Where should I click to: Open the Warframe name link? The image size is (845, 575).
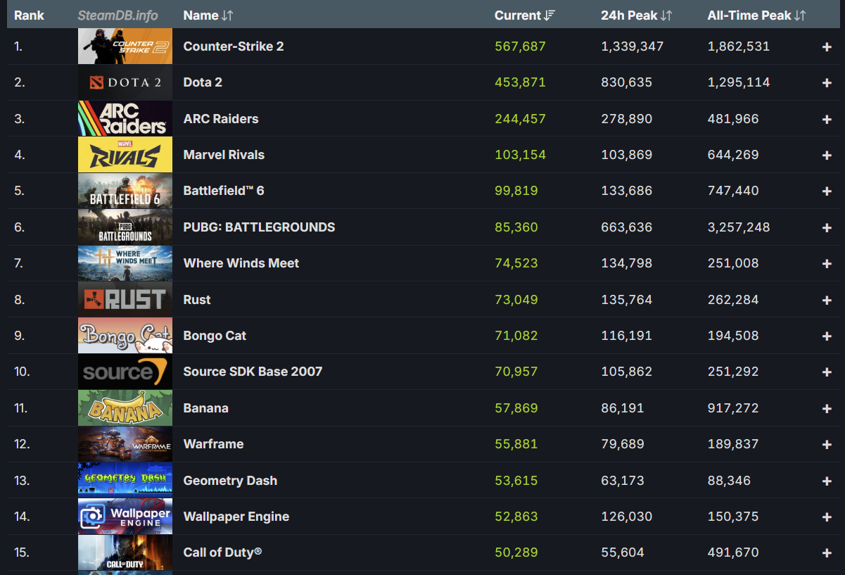pos(213,444)
